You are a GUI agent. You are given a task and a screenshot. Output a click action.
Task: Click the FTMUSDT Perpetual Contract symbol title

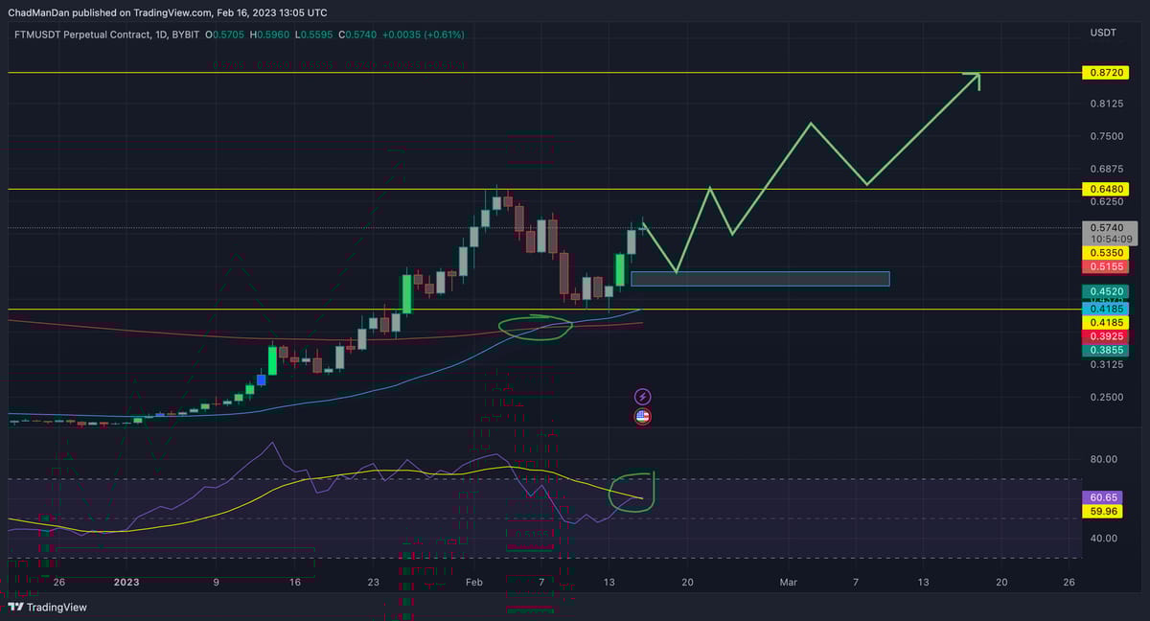81,34
